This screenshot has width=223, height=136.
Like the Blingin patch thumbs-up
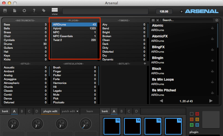click(x=212, y=60)
